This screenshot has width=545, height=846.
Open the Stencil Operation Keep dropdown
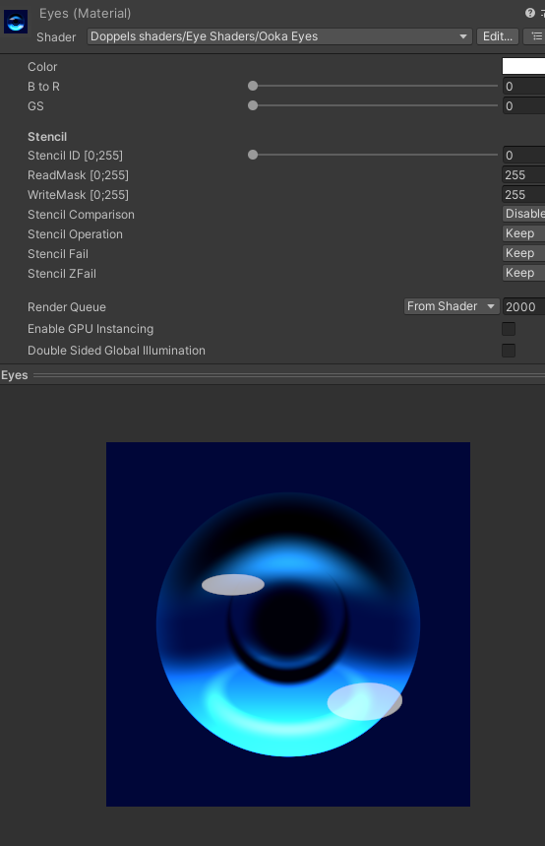(523, 233)
